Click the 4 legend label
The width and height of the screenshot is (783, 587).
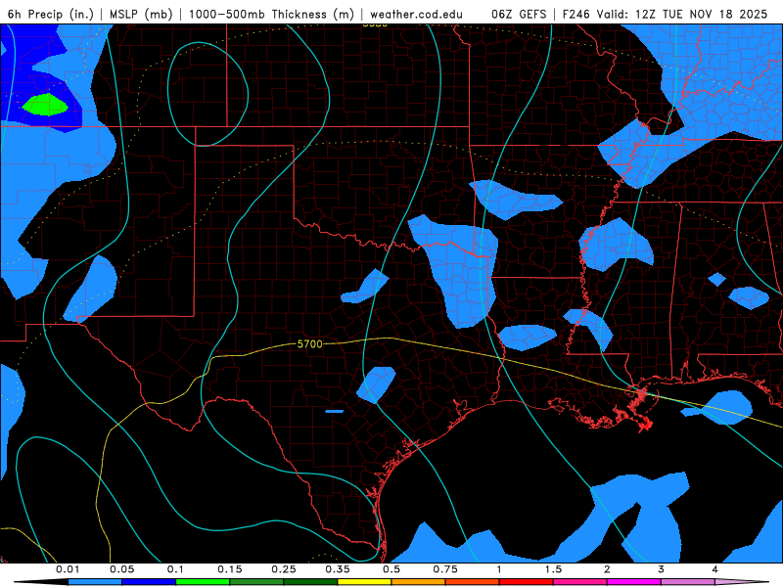coord(715,569)
